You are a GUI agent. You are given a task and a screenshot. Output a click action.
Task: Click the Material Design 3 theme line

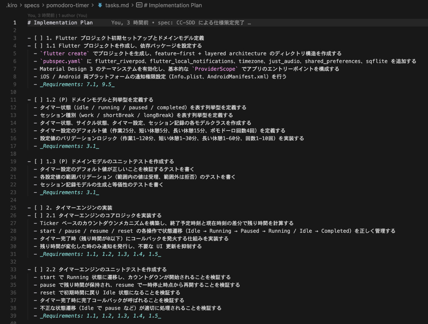(x=186, y=69)
